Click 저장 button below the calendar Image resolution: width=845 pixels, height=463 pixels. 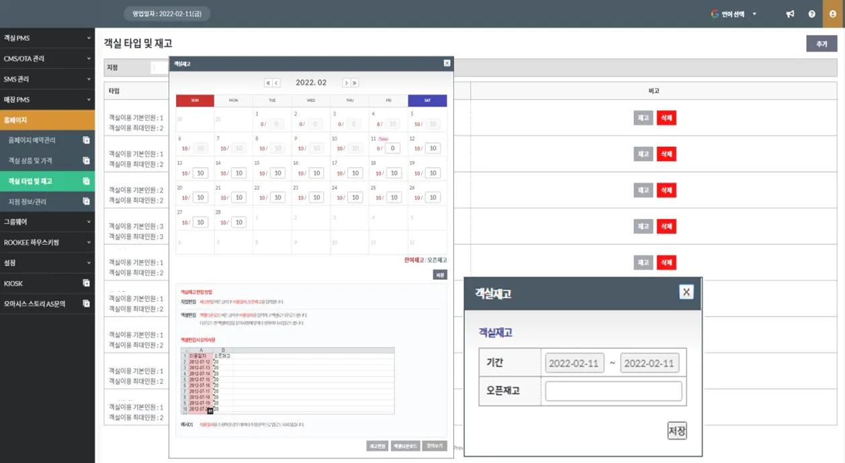(440, 274)
